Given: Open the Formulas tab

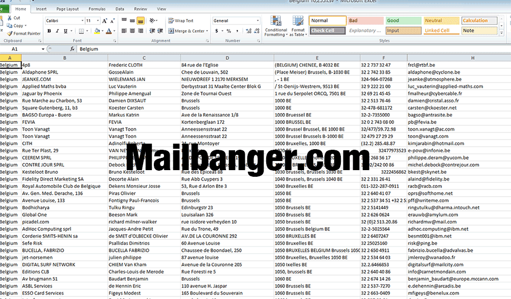Looking at the screenshot, I should coord(97,9).
